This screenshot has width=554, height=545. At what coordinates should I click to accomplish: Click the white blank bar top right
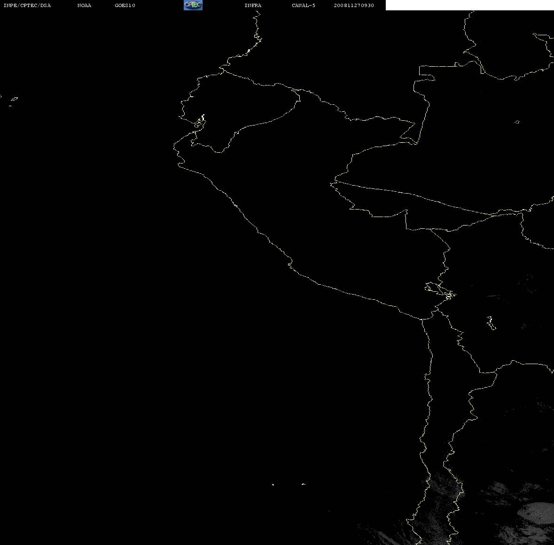point(469,5)
